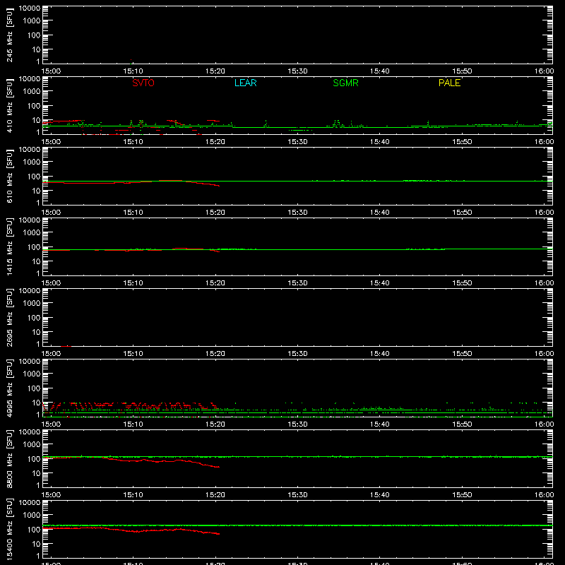Select the 410 MHz [SFU] axis title
Viewport: 565px width, 565px height.
coord(9,106)
